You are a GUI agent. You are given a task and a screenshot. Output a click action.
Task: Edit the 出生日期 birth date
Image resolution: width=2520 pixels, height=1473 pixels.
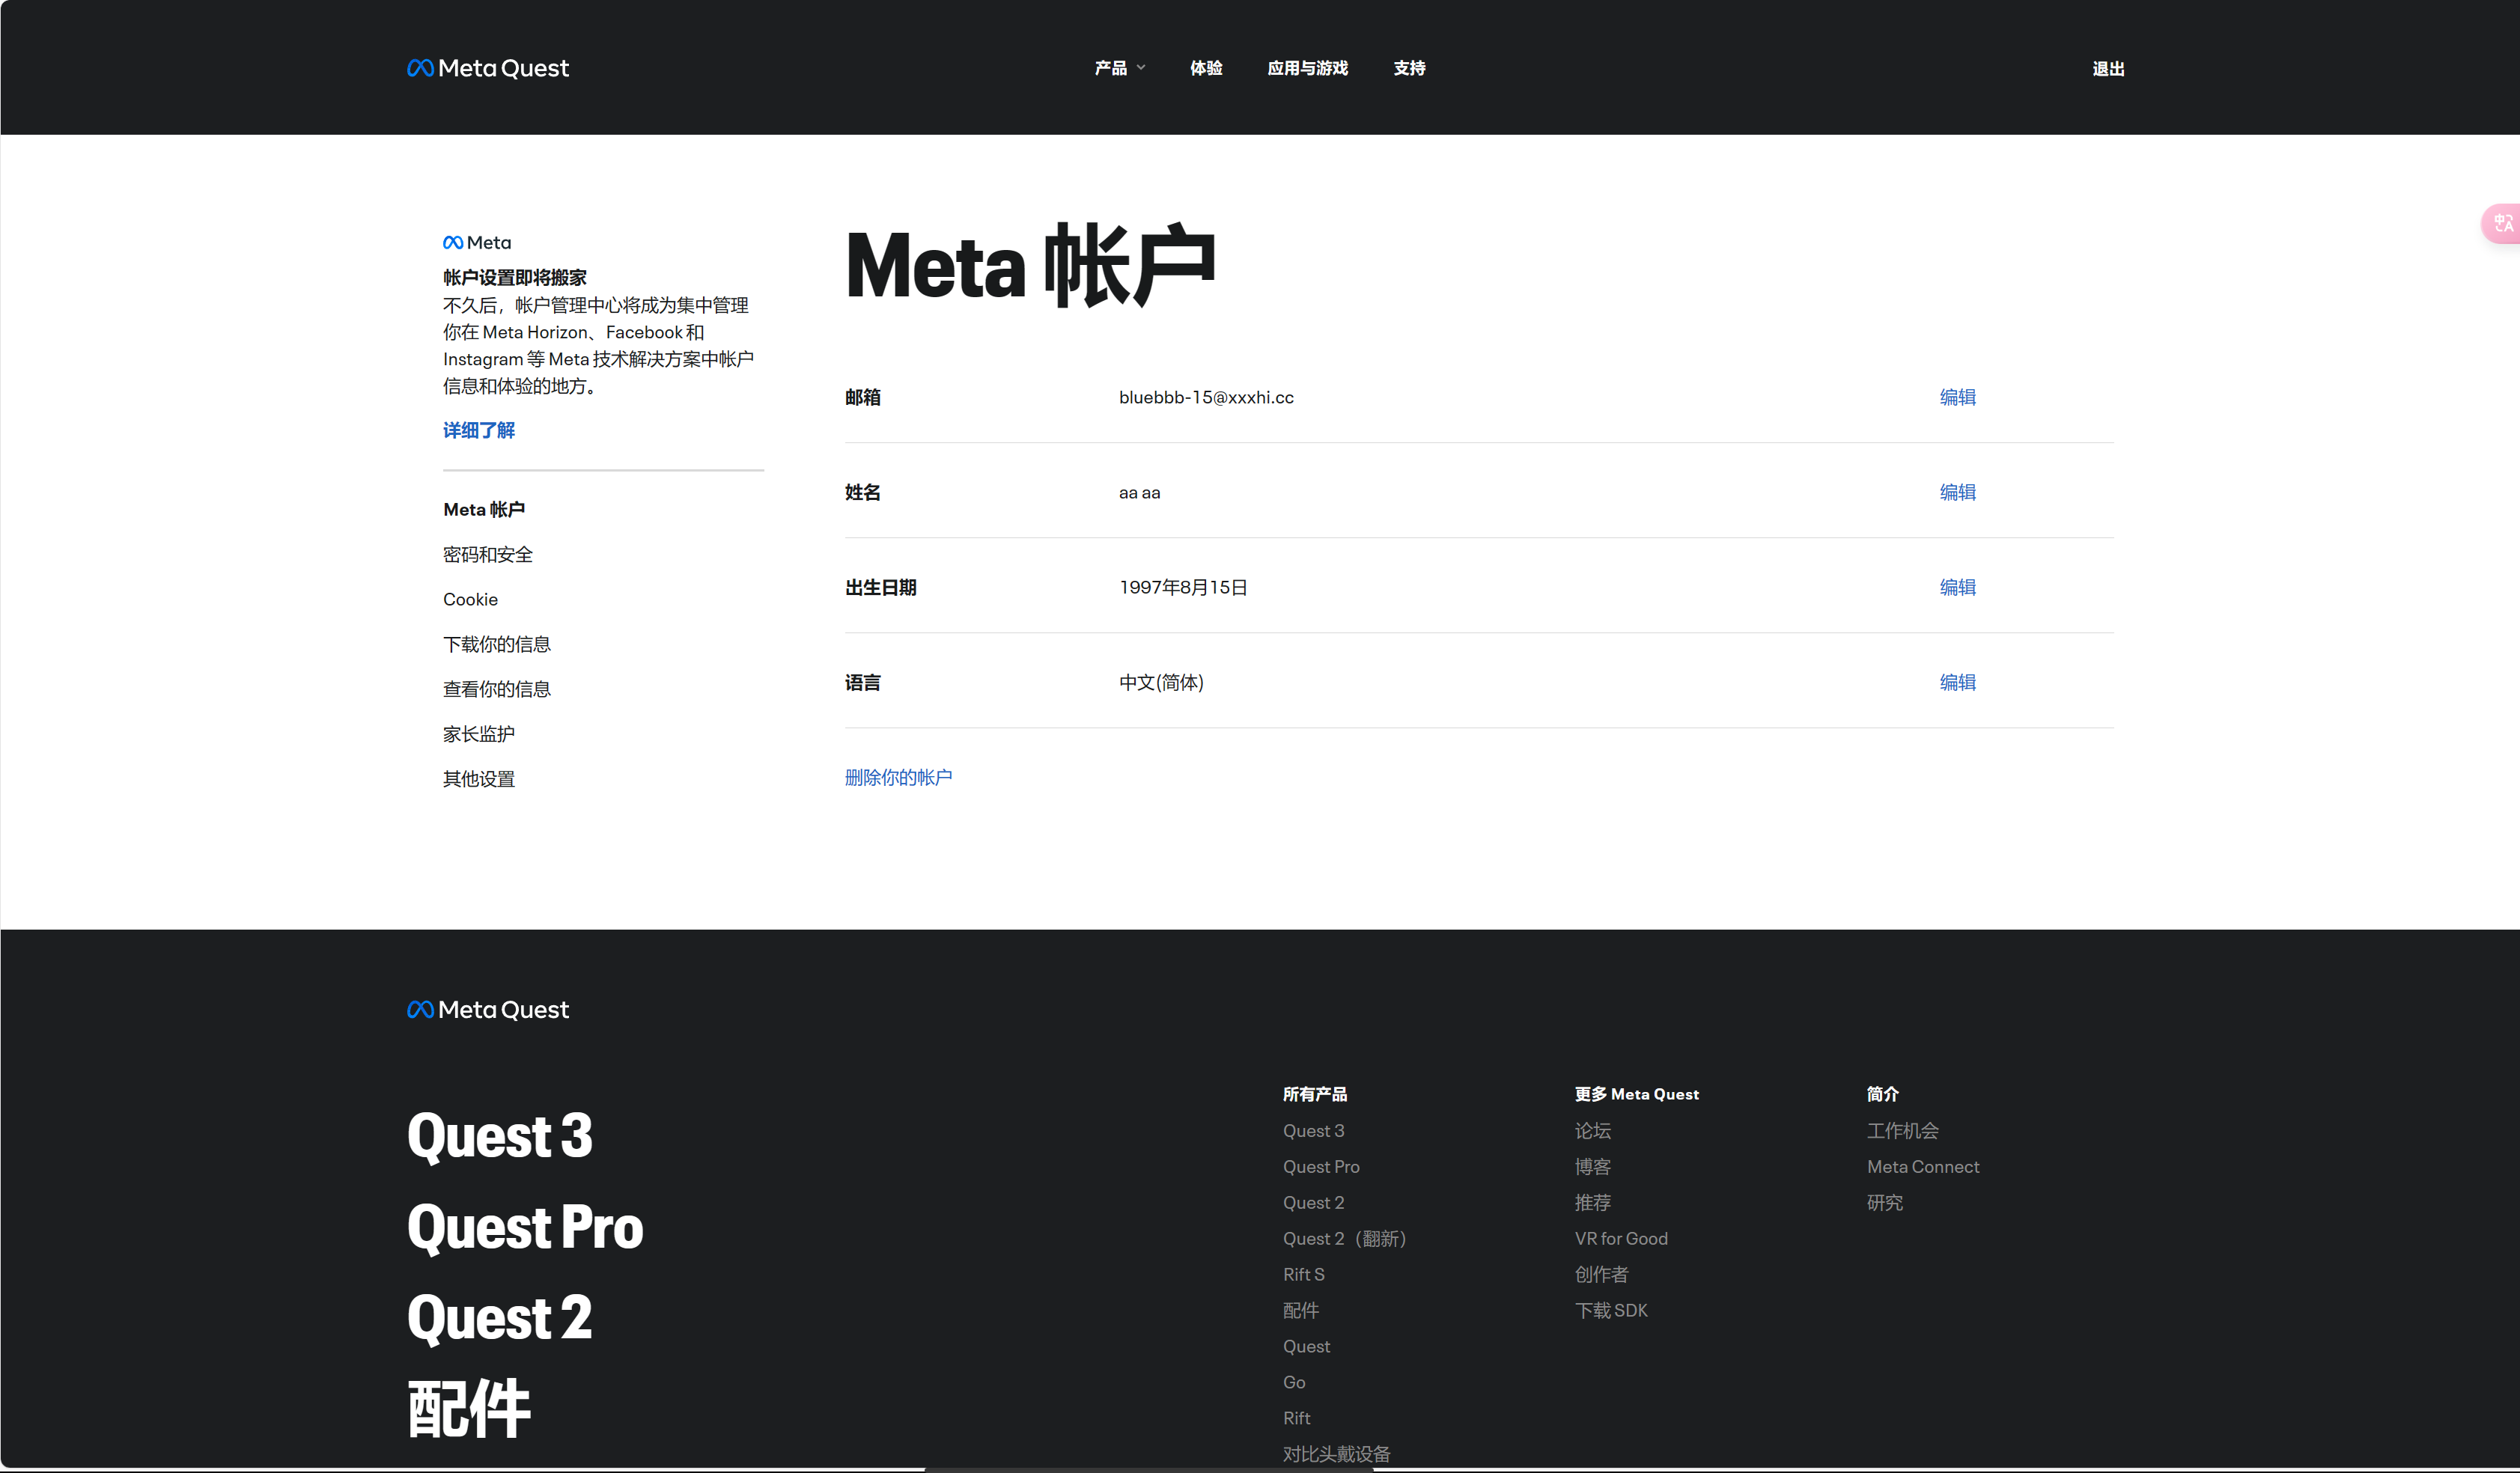click(x=1957, y=587)
